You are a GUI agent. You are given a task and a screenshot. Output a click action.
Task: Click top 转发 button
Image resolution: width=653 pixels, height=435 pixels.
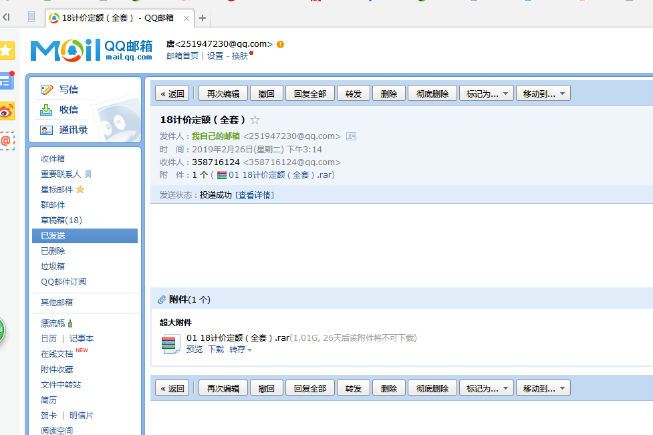pyautogui.click(x=353, y=94)
